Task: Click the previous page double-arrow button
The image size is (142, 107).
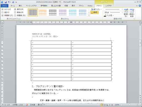Action: pyautogui.click(x=140, y=98)
